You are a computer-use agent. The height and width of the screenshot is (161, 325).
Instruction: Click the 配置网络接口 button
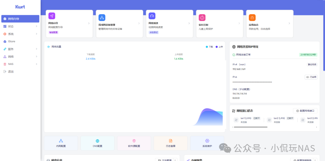(x=305, y=111)
